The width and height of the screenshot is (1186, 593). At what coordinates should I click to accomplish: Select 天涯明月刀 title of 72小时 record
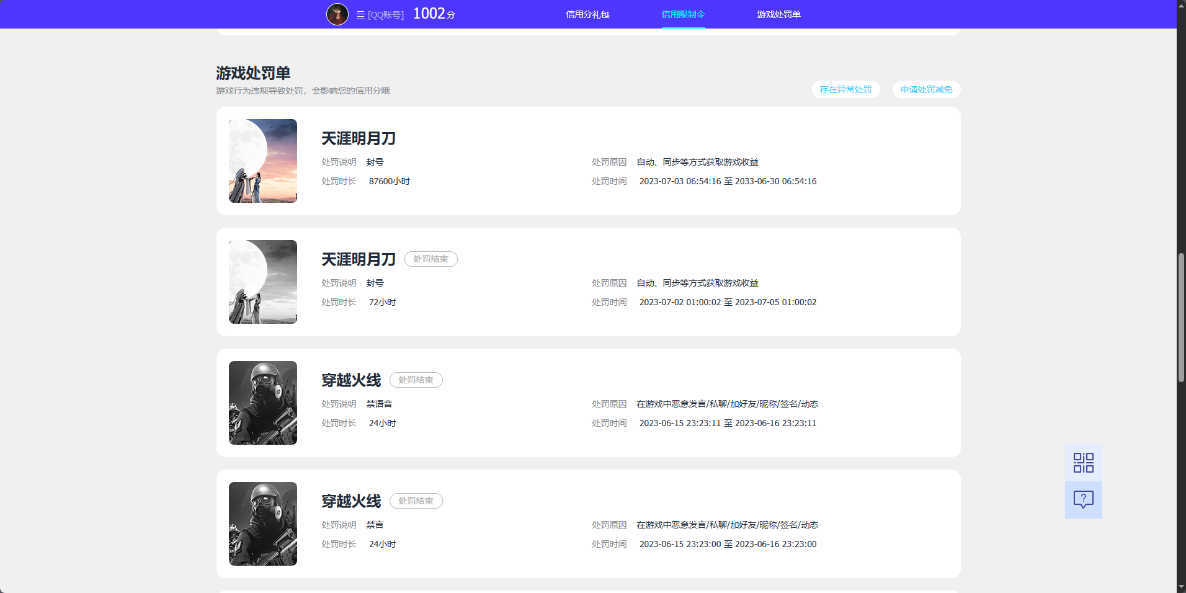[x=359, y=259]
